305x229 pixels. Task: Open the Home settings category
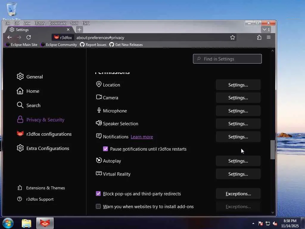click(28, 91)
